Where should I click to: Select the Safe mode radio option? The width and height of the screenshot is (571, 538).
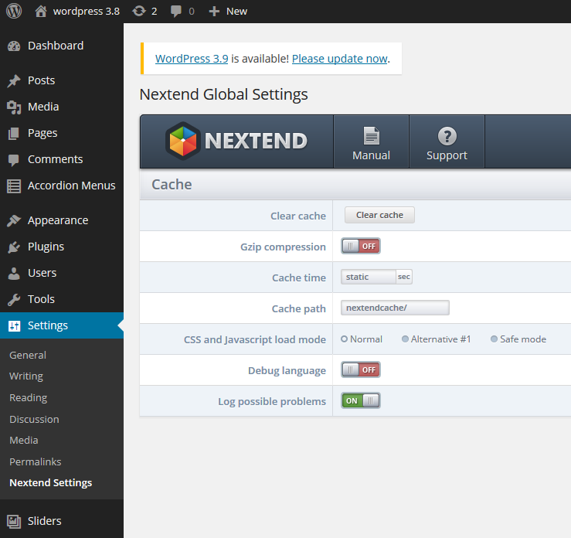coord(494,339)
